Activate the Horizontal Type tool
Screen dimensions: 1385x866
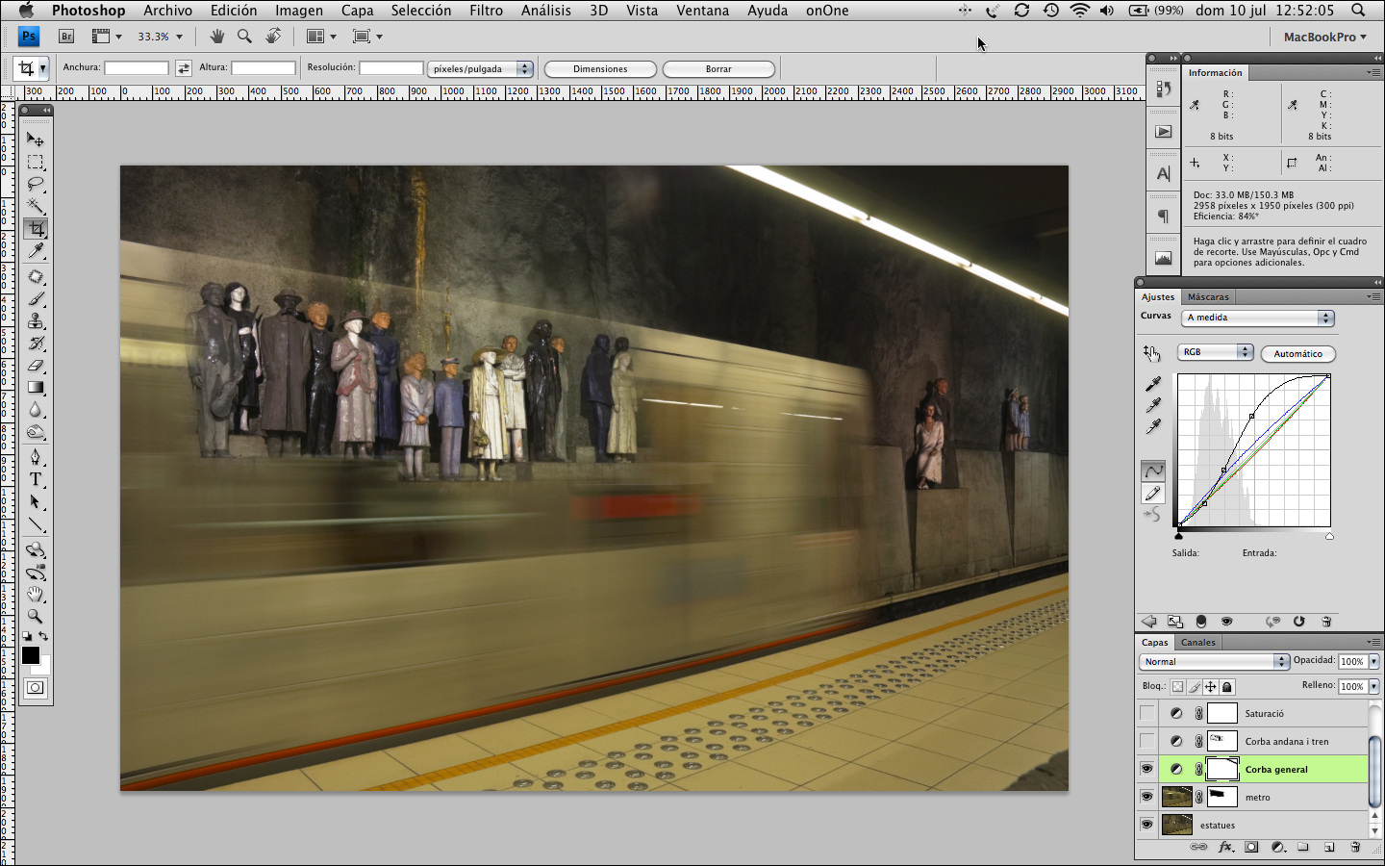pyautogui.click(x=36, y=479)
